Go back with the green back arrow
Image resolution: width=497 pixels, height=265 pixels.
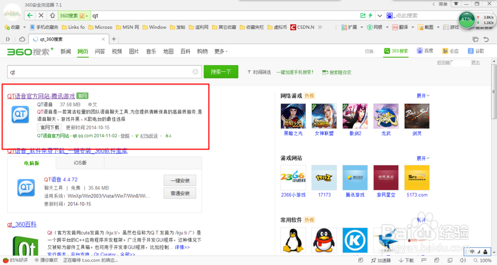tap(30, 15)
